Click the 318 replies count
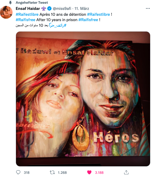Viewport: 152px width, 177px height. [27, 172]
